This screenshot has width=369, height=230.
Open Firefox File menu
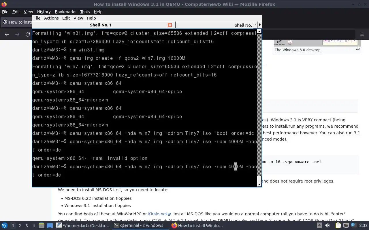5,12
